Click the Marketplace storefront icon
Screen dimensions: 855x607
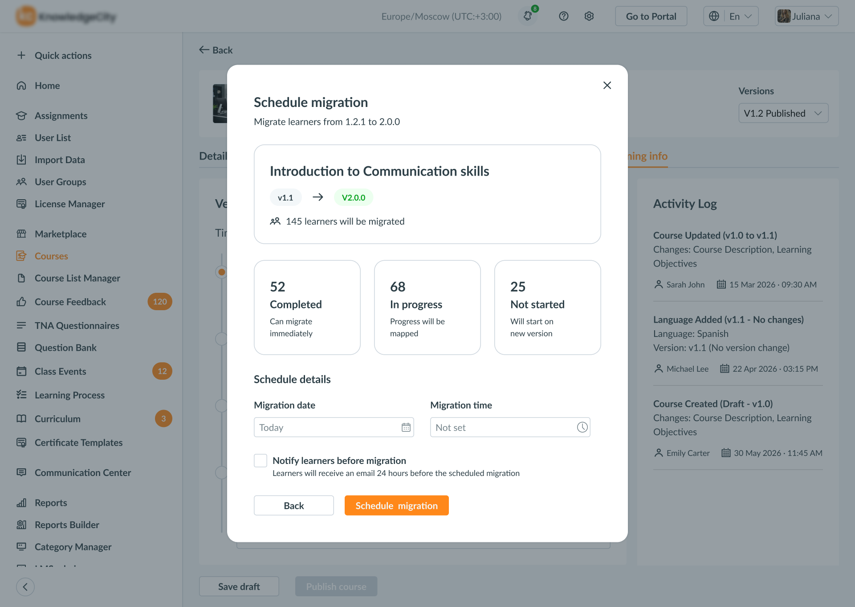(x=21, y=234)
